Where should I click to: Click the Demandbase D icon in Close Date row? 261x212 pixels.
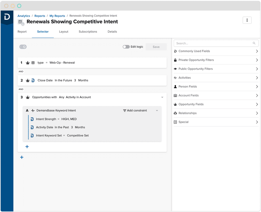point(33,80)
